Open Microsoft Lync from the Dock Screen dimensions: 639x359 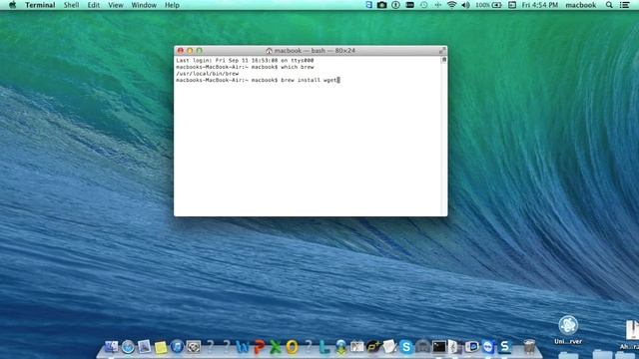click(324, 347)
